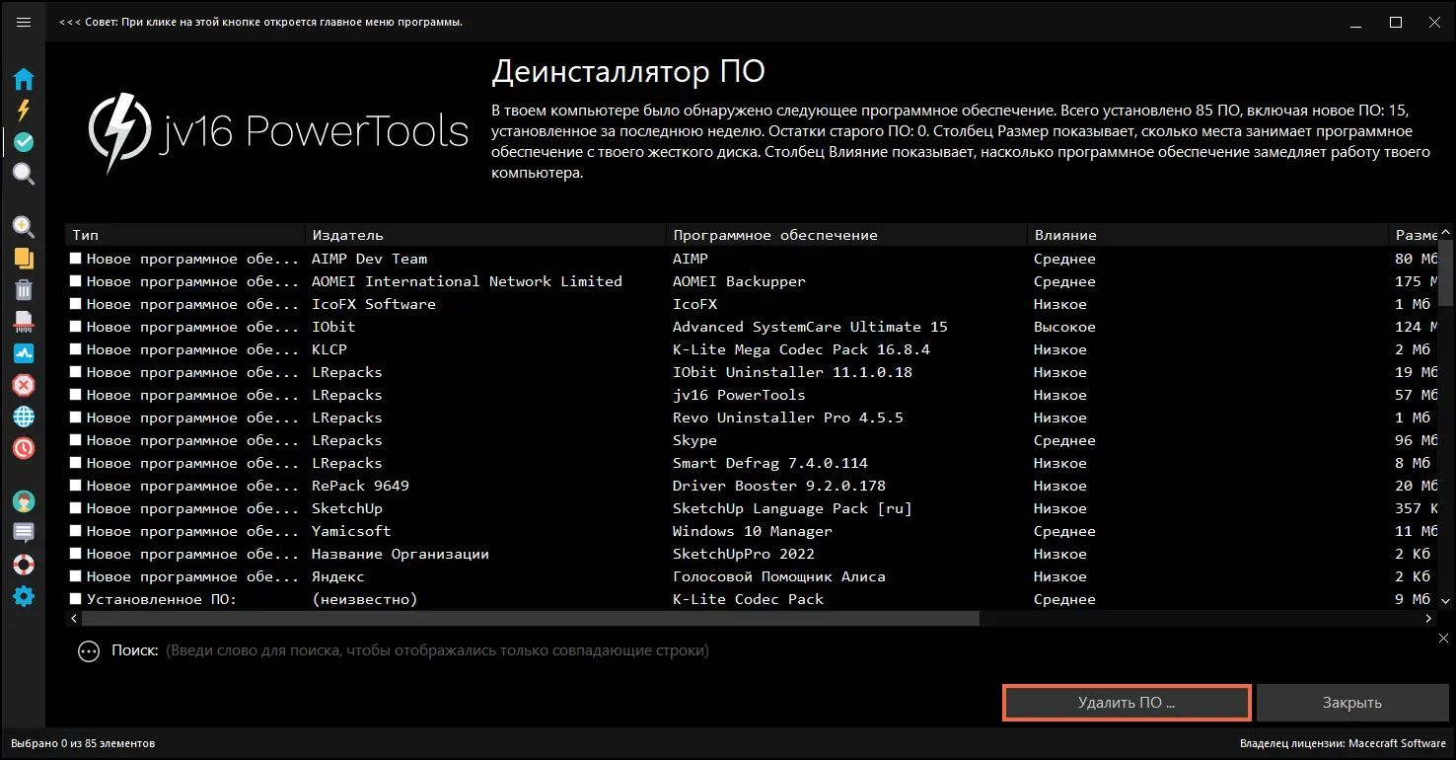This screenshot has height=760, width=1456.
Task: Sort by the Влияние column header
Action: coord(1208,235)
